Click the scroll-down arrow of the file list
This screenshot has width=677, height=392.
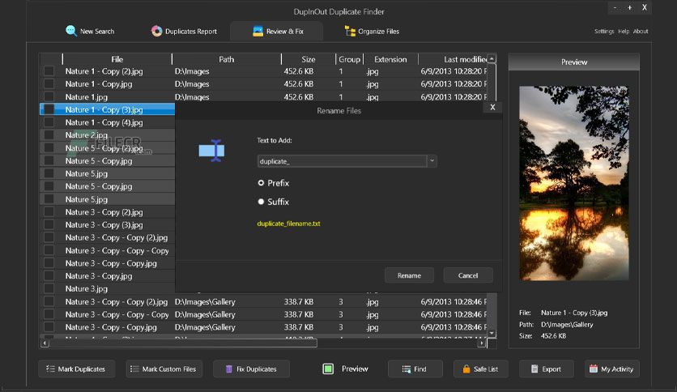pos(492,334)
